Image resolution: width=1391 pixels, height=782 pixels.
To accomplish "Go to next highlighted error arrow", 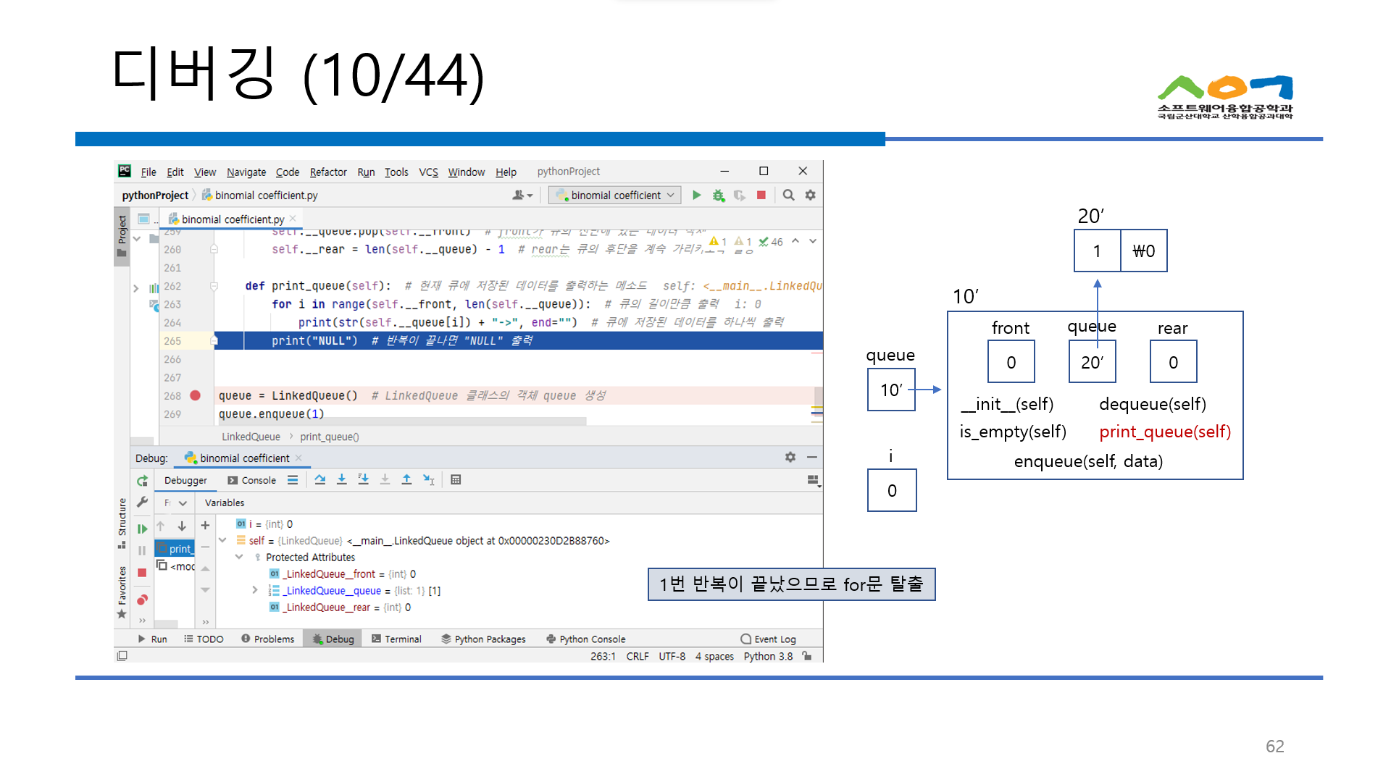I will pyautogui.click(x=813, y=241).
